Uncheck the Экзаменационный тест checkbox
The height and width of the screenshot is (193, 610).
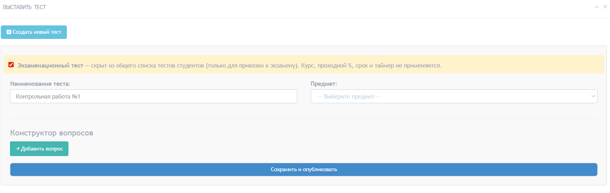pos(11,65)
